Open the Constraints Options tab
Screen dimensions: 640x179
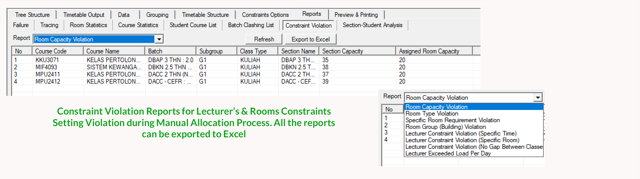click(265, 15)
